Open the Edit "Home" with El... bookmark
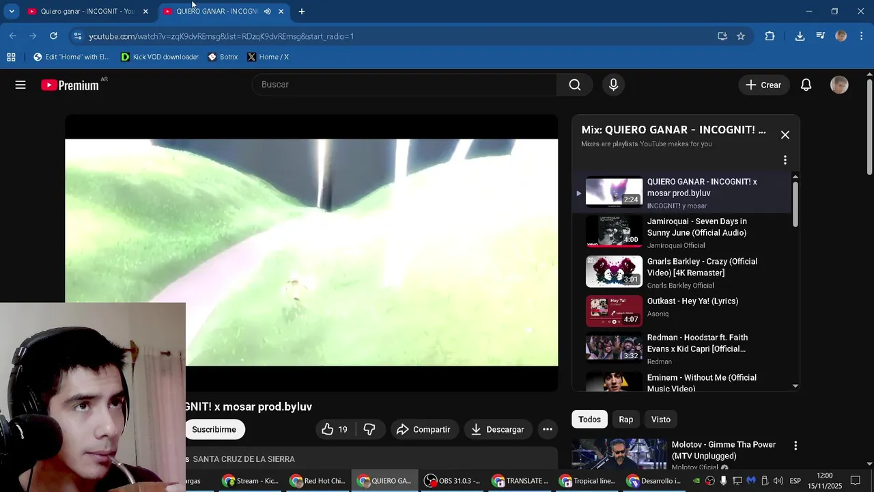Screen dimensions: 874x492 click(x=72, y=57)
